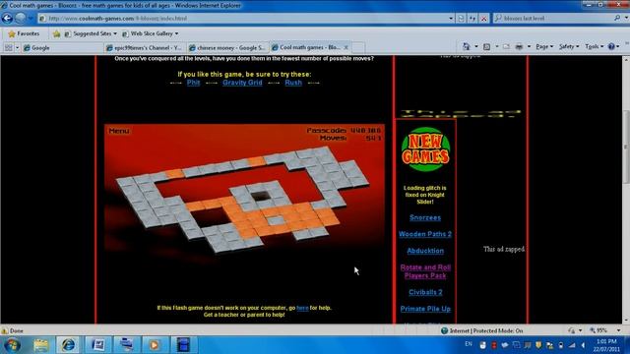Image resolution: width=630 pixels, height=354 pixels.
Task: Open the Word taskbar icon
Action: (x=98, y=345)
